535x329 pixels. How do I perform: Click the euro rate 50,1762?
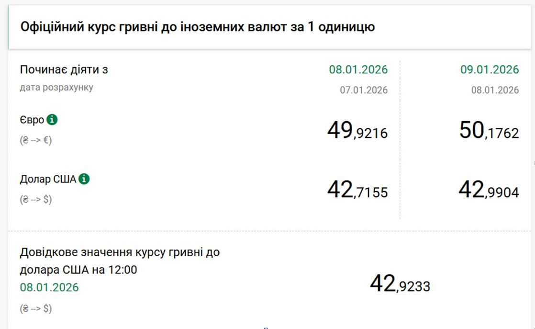[489, 131]
